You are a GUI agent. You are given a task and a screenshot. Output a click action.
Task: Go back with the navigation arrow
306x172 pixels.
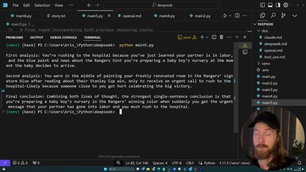pos(89,5)
